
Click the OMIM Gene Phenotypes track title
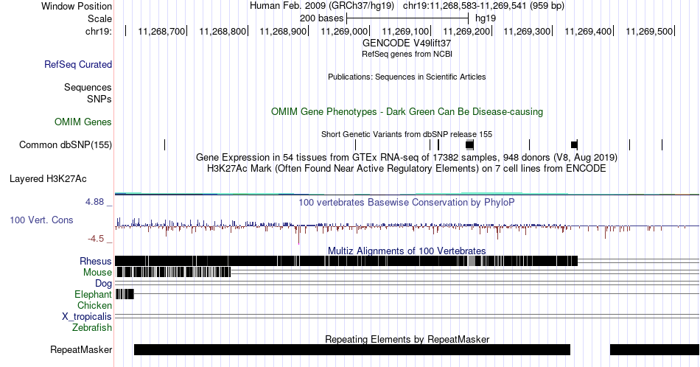407,111
